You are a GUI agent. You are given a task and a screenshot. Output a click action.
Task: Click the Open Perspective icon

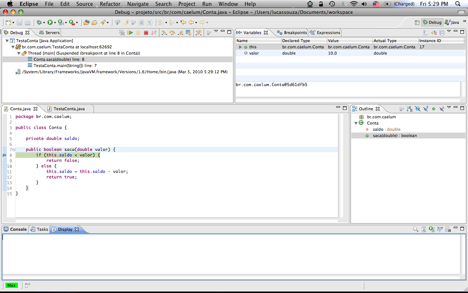click(x=417, y=22)
